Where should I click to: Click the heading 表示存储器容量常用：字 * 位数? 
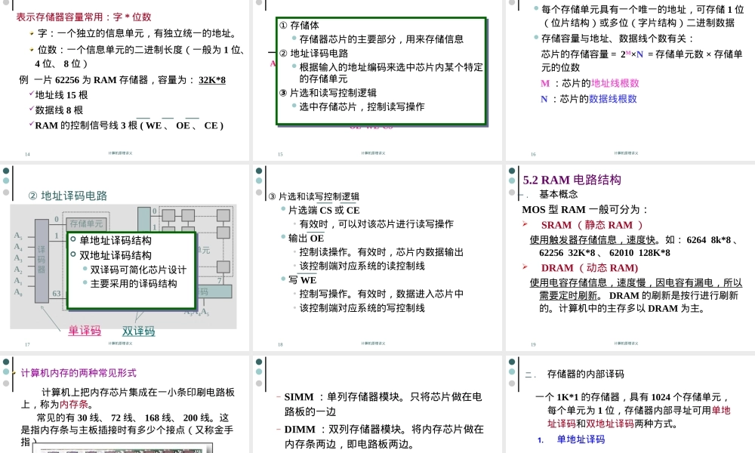(x=84, y=17)
